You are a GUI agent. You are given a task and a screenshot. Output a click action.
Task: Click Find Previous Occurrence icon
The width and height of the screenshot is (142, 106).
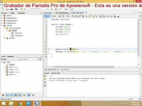pyautogui.click(x=76, y=16)
